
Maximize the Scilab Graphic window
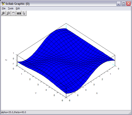tap(123, 4)
